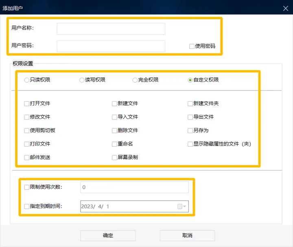Enable the 删除文件 option
The width and height of the screenshot is (293, 247).
(114, 130)
